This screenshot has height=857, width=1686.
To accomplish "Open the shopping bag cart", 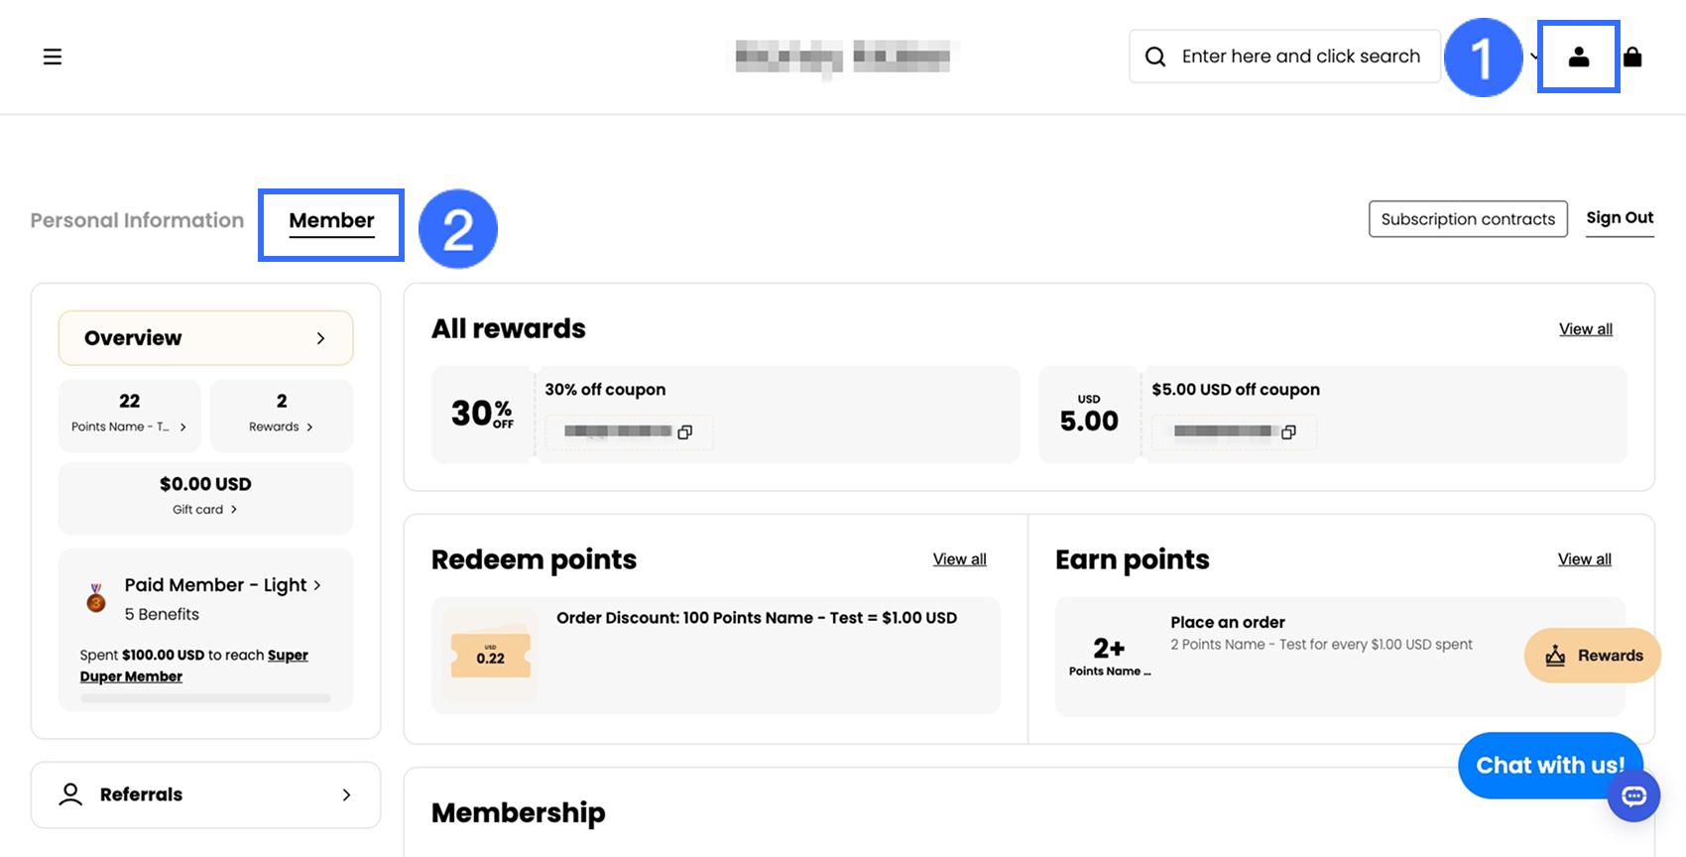I will [x=1632, y=58].
